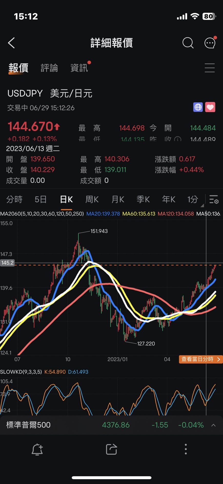Toggle the pink heart favorite icon
The image size is (223, 484).
pyautogui.click(x=210, y=107)
